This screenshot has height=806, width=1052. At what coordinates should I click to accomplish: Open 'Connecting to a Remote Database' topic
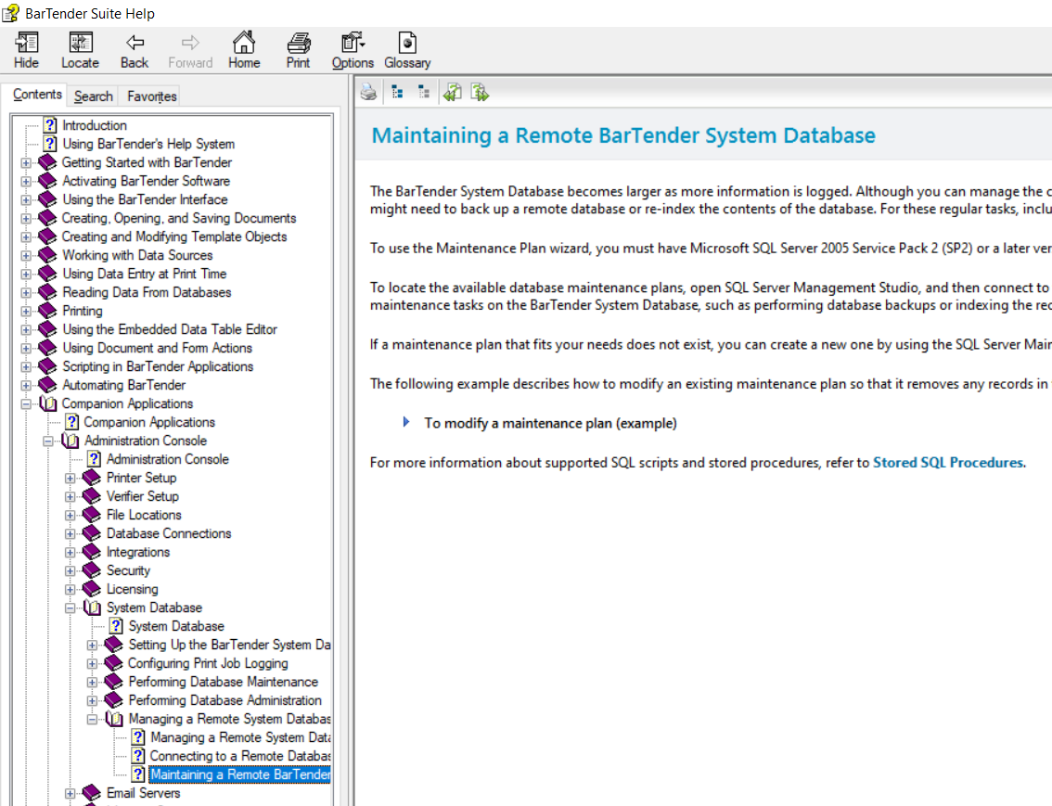pyautogui.click(x=240, y=756)
